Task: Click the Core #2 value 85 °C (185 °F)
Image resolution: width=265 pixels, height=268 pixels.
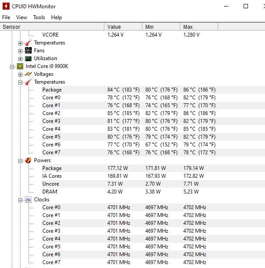Action: pyautogui.click(x=124, y=113)
